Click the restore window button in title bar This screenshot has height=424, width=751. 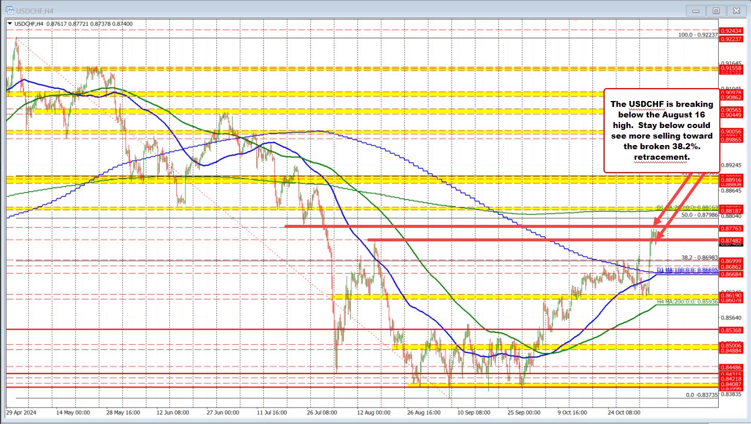click(x=715, y=10)
